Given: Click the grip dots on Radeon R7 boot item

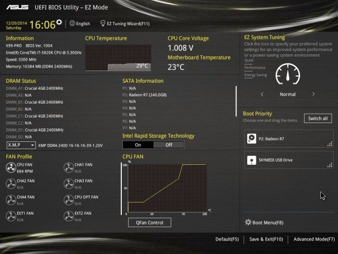Looking at the screenshot, I should tap(330, 144).
